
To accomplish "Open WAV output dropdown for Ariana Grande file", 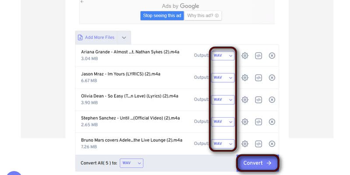I will pos(223,56).
